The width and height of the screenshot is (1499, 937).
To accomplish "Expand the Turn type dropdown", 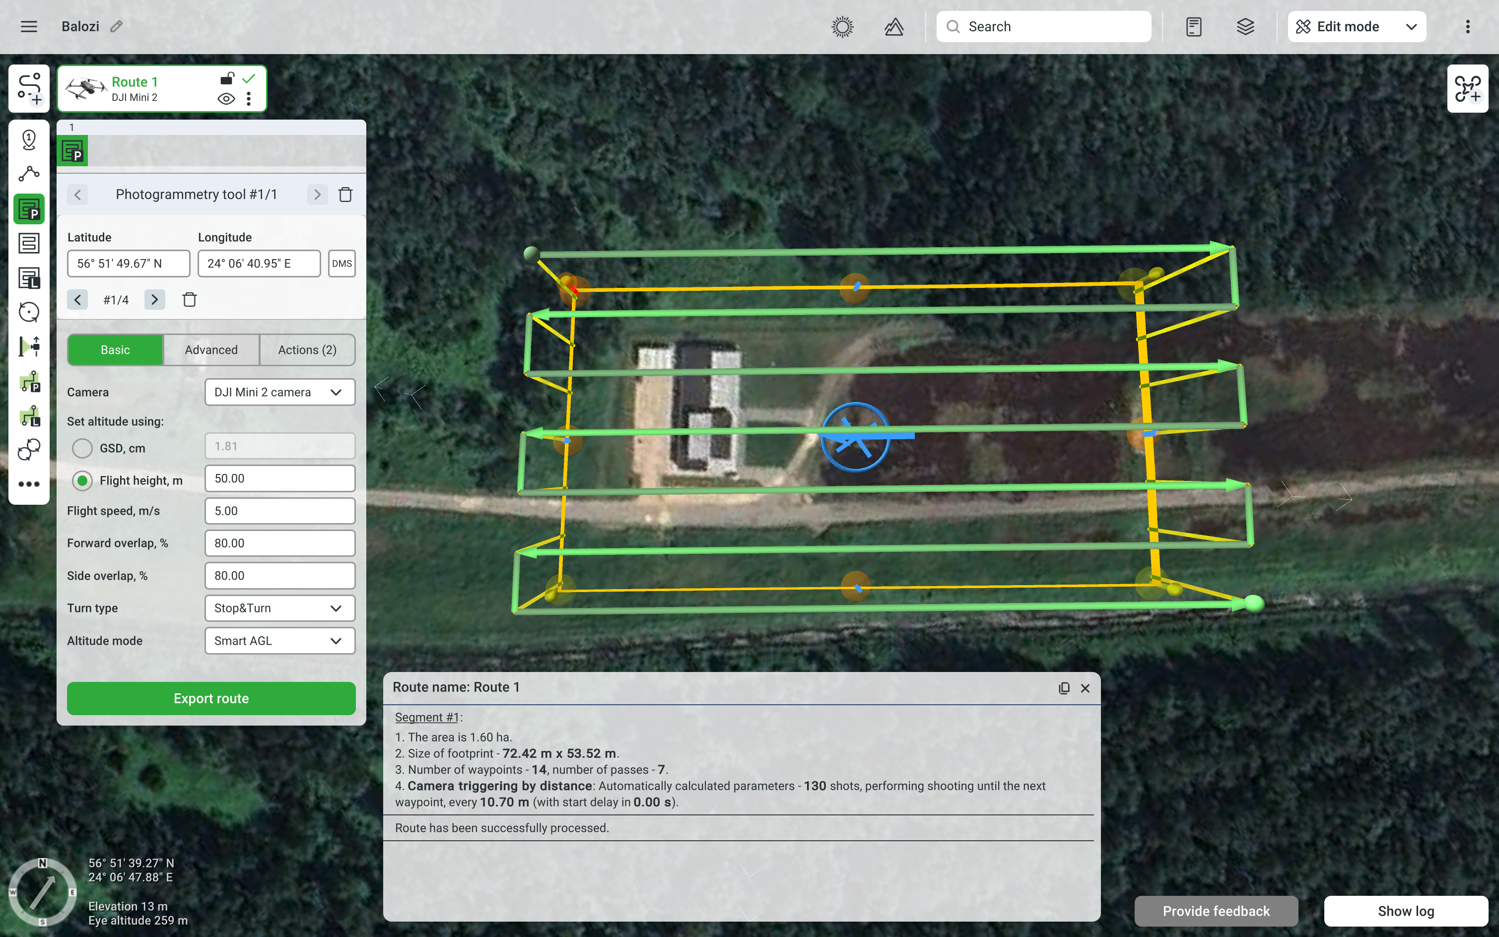I will (279, 608).
